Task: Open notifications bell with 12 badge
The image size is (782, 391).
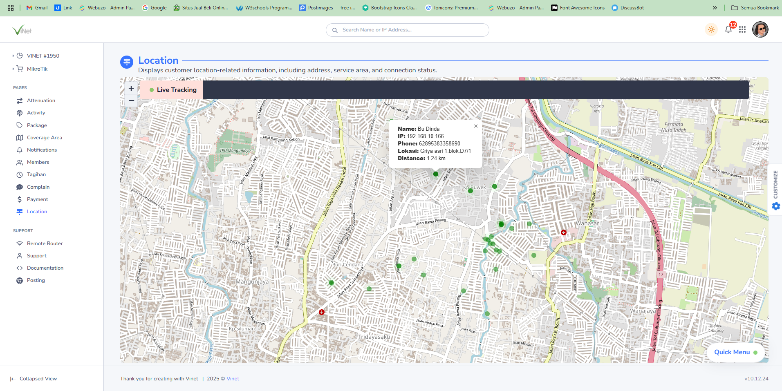Action: (728, 29)
